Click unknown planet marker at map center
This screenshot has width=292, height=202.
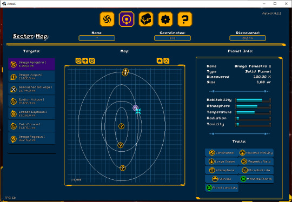coord(122,126)
